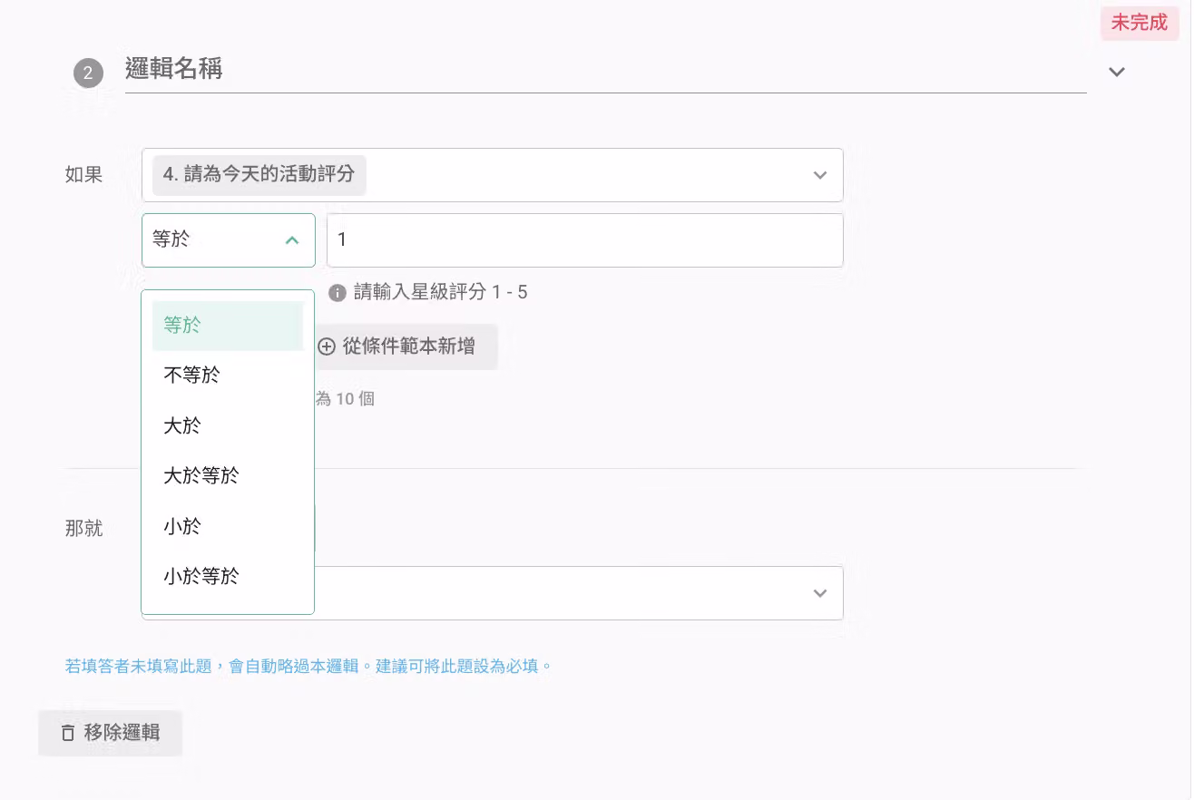The image size is (1194, 800).
Task: Click the 從條件範本新增 button
Action: (406, 346)
